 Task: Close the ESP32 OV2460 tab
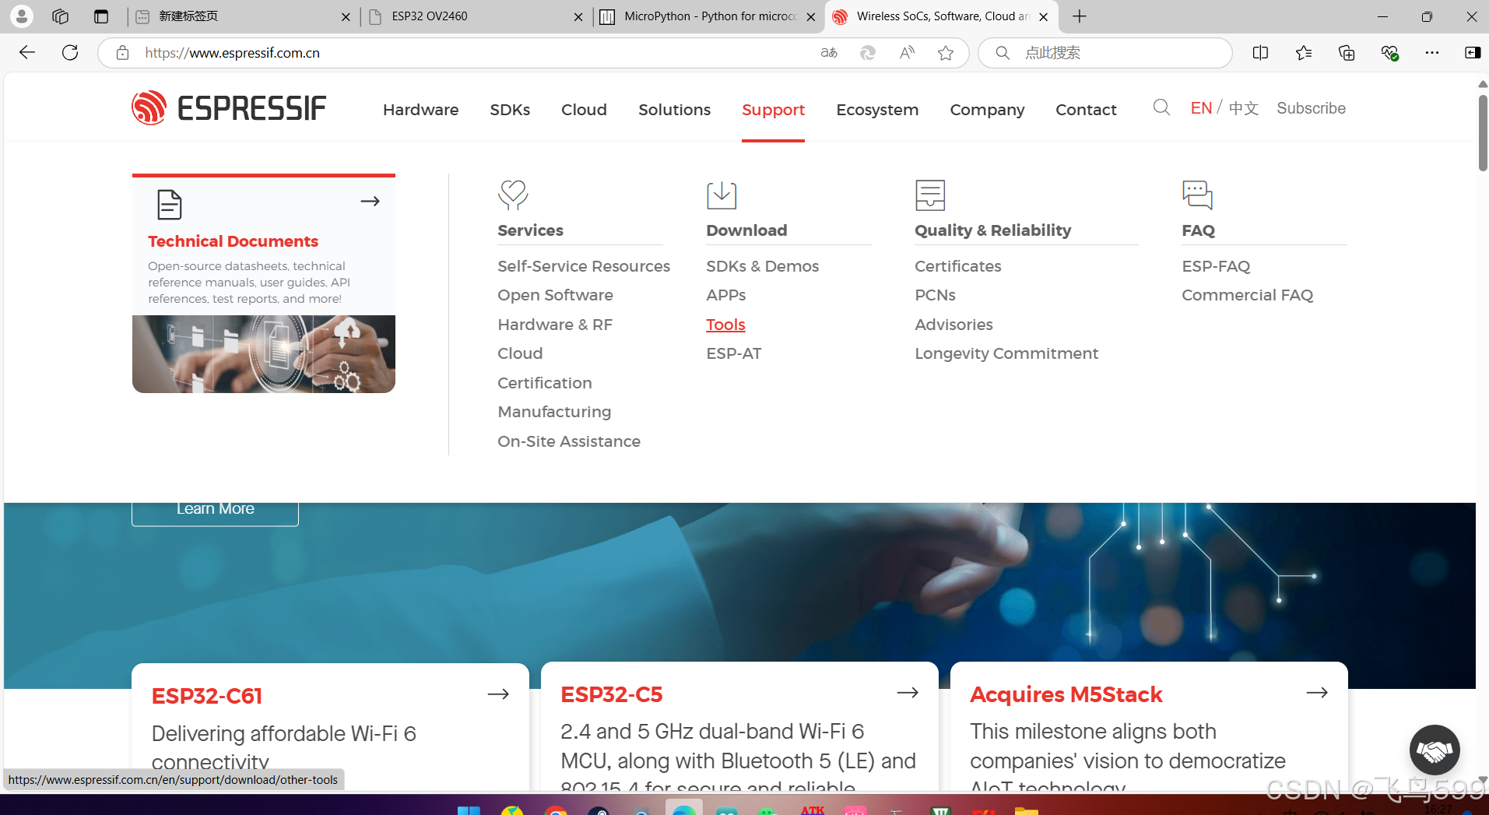(578, 16)
